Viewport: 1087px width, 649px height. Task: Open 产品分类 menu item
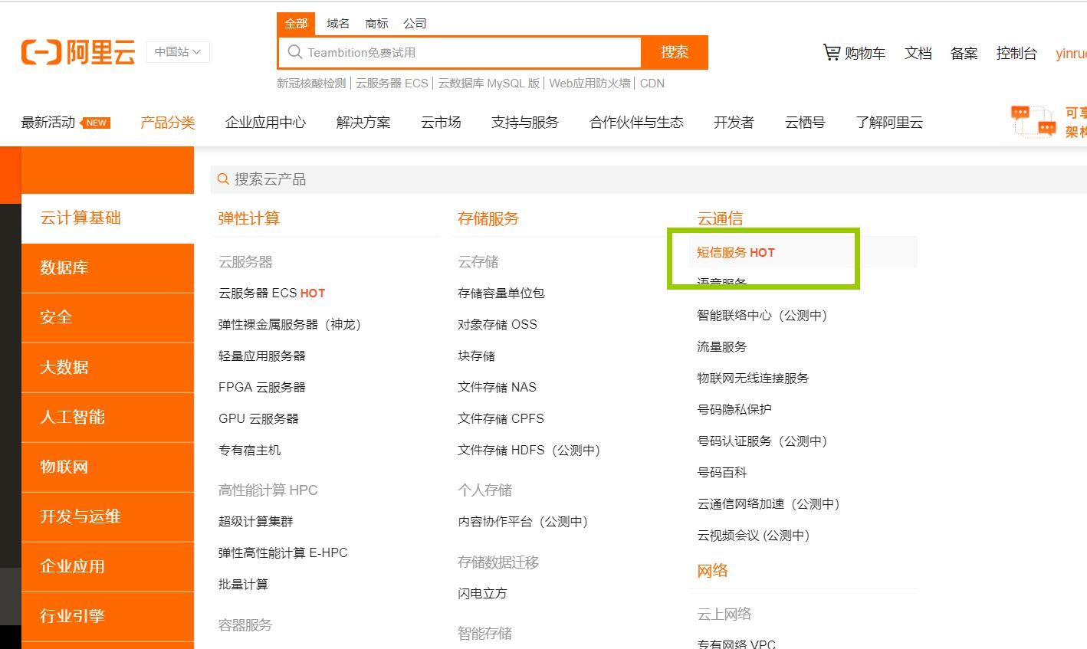168,123
